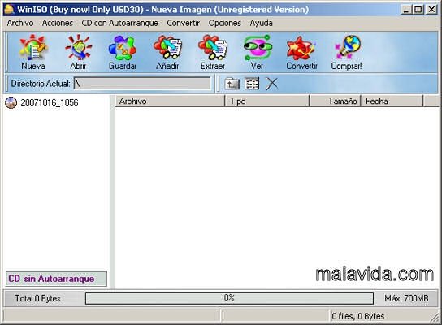Click the 0 files, 0 Bytes status
The height and width of the screenshot is (325, 442).
[358, 316]
